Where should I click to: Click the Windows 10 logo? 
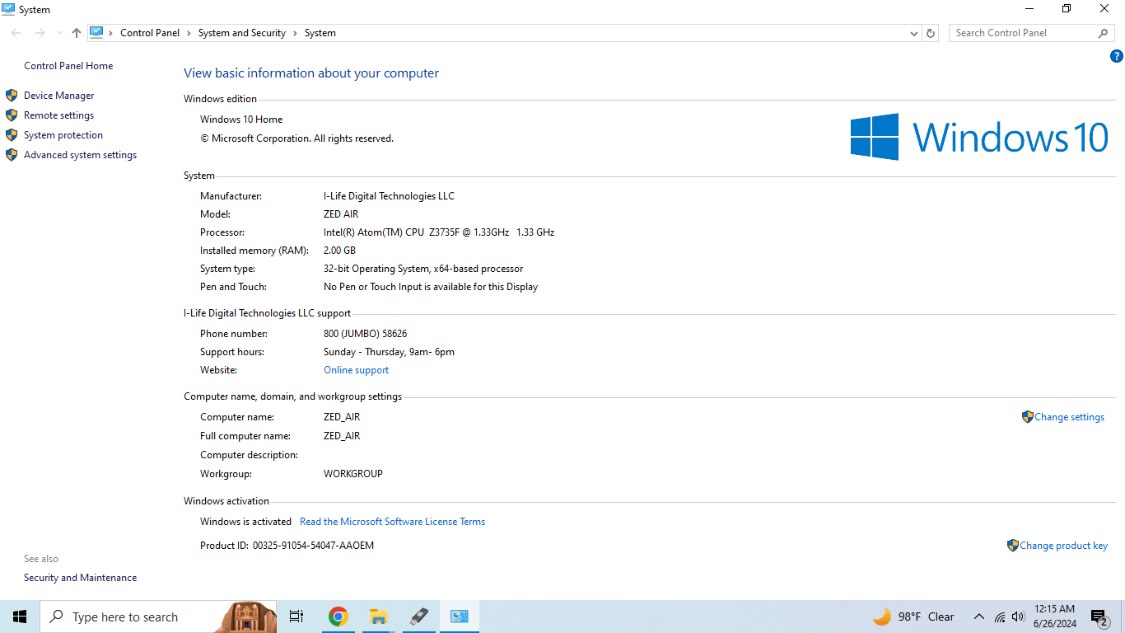point(979,137)
